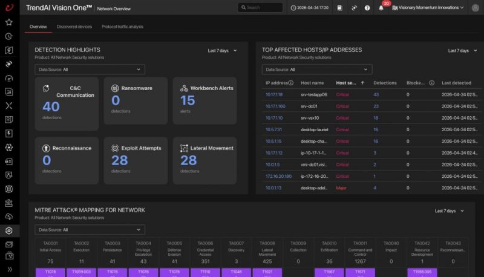The image size is (484, 277).
Task: Click the 40 C&C Communication detections count
Action: [51, 106]
